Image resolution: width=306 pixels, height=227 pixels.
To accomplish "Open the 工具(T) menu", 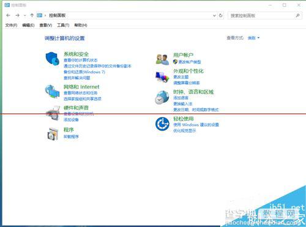I will (63, 25).
